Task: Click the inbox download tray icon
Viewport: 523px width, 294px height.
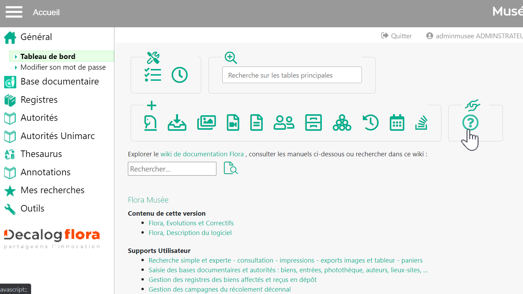Action: 177,123
